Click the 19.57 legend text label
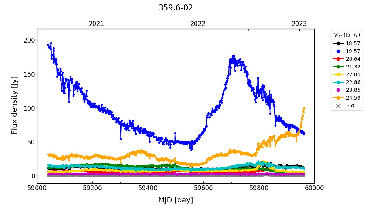 point(353,51)
